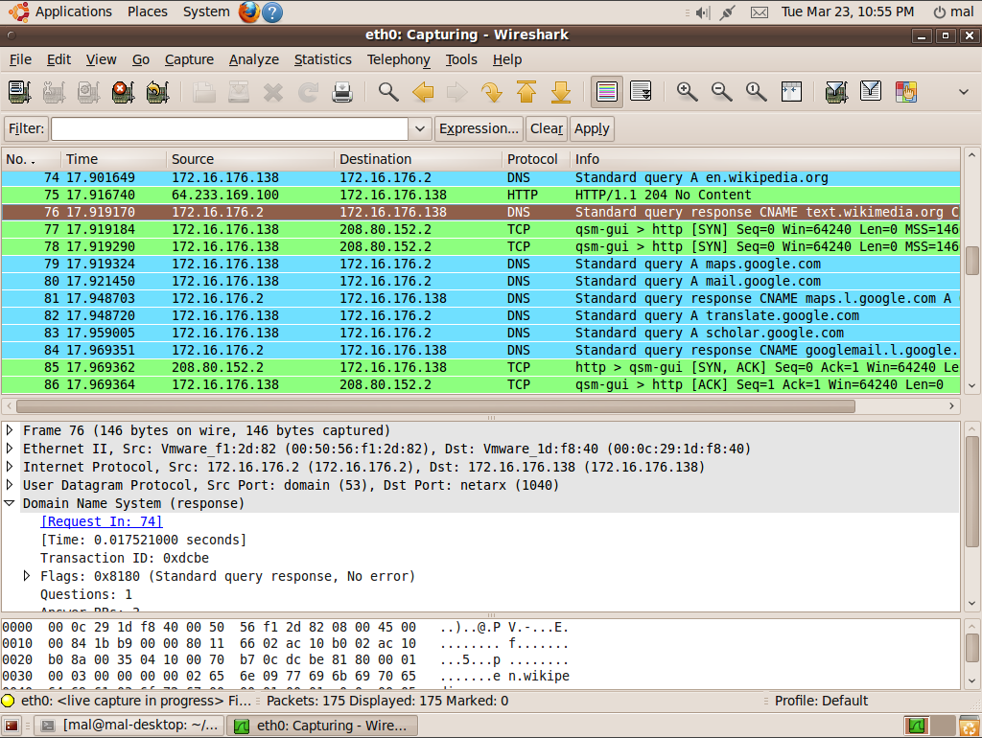
Task: Open the Analyze menu
Action: pyautogui.click(x=253, y=59)
